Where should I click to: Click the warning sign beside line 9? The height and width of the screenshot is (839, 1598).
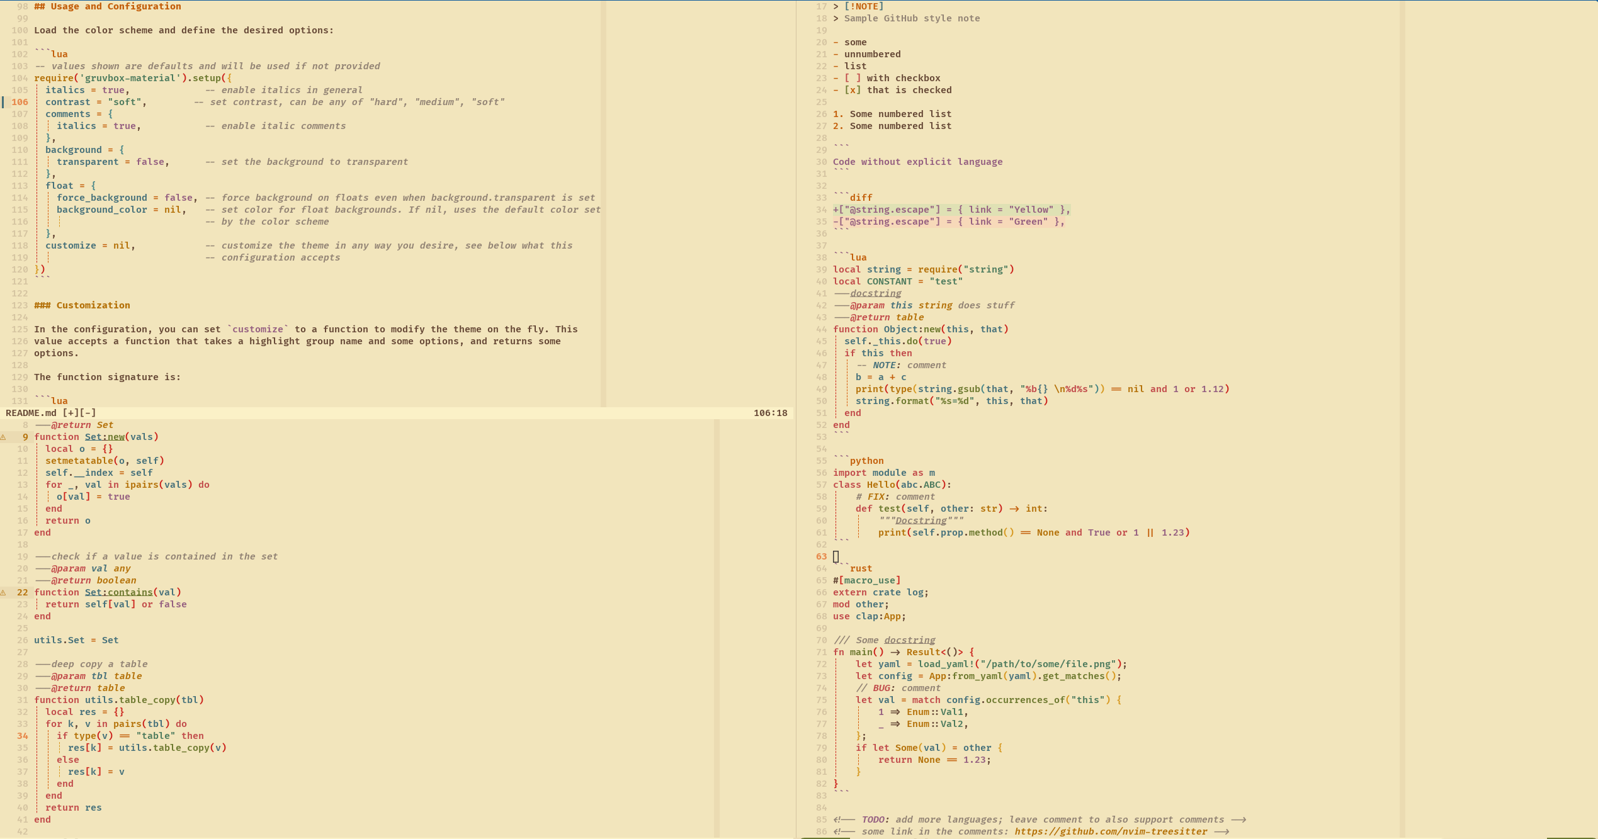tap(3, 437)
